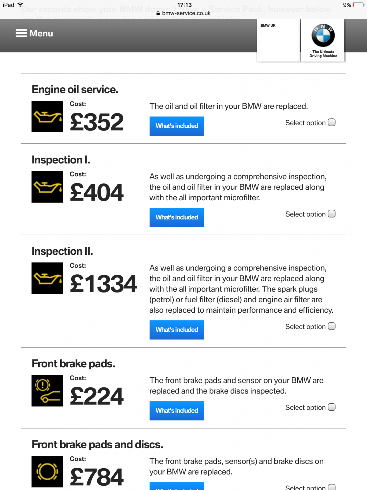Viewport: 367px width, 490px height.
Task: Open the Menu label in header
Action: pos(41,33)
